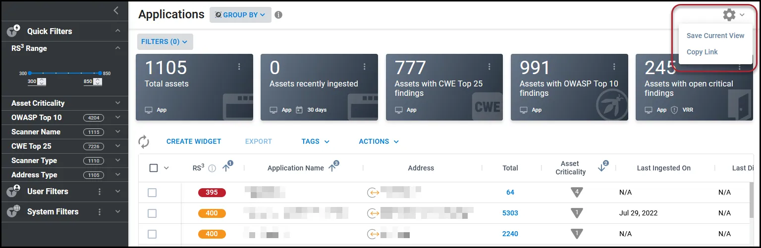This screenshot has width=761, height=248.
Task: Expand the Actions dropdown
Action: point(379,141)
